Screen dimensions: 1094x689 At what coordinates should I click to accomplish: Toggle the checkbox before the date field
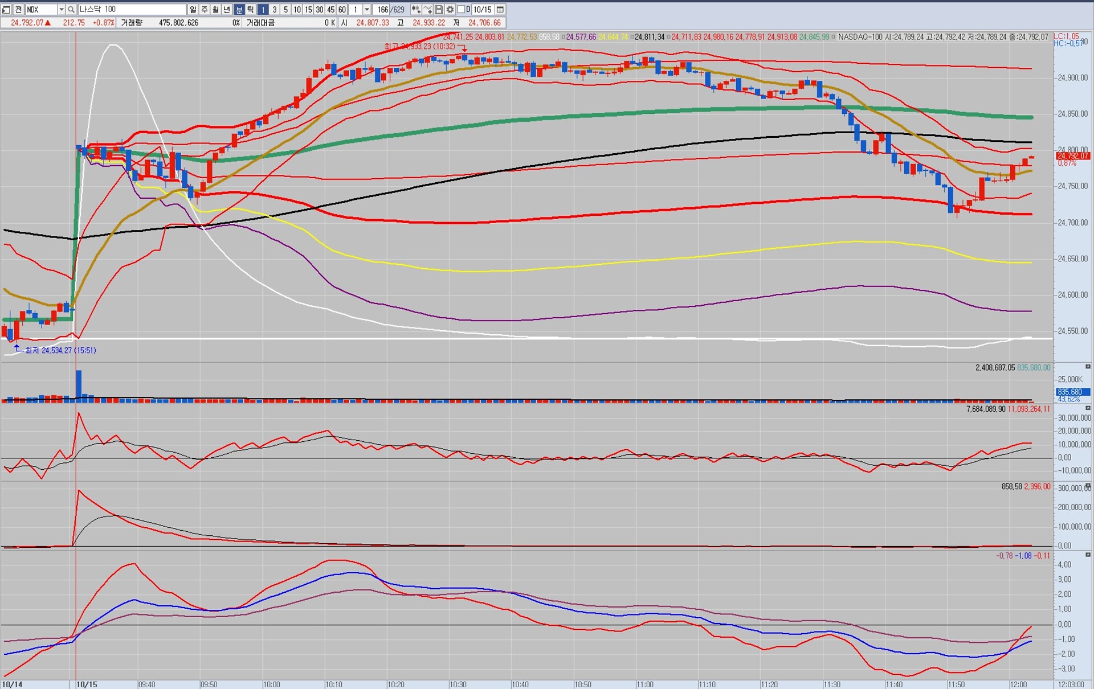(x=461, y=10)
